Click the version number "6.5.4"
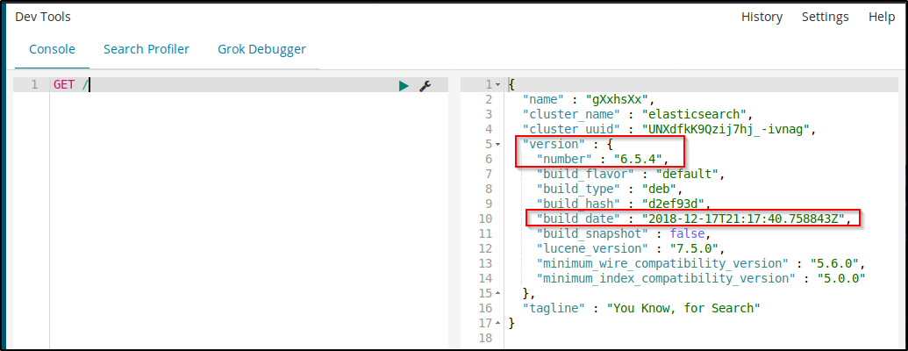The width and height of the screenshot is (908, 351). pyautogui.click(x=636, y=160)
